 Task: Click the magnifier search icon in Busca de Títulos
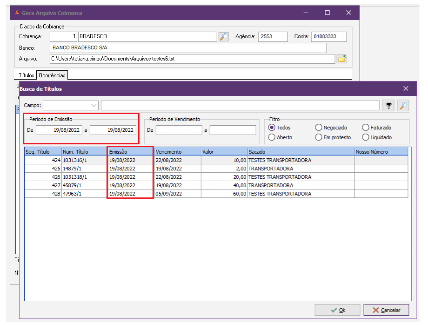coord(403,106)
